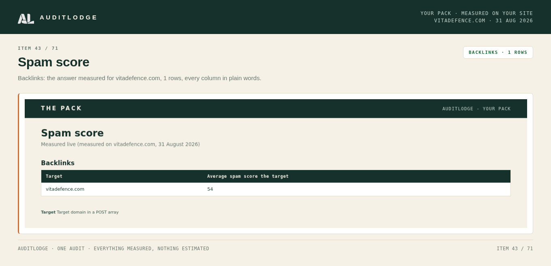Click 'ITEM 43 / 71' above the heading
This screenshot has height=266, width=551.
click(38, 48)
